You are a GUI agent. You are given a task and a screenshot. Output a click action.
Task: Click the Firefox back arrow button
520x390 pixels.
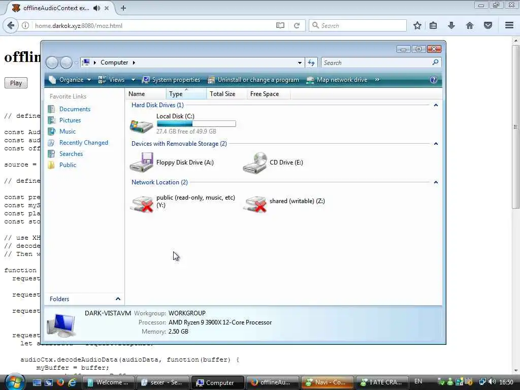[11, 25]
